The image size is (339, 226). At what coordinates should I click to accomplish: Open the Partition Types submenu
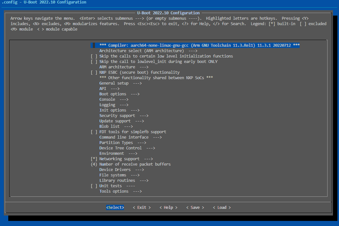[123, 143]
